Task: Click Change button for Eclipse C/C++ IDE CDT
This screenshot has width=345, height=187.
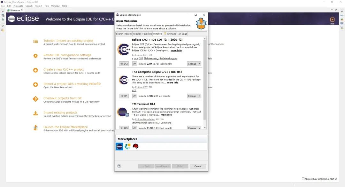Action: (192, 64)
